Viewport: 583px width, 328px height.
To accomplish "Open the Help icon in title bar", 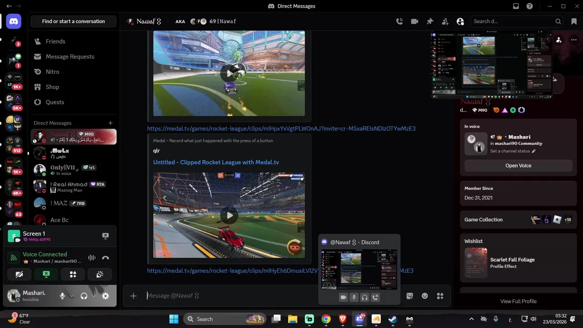I will click(x=530, y=6).
